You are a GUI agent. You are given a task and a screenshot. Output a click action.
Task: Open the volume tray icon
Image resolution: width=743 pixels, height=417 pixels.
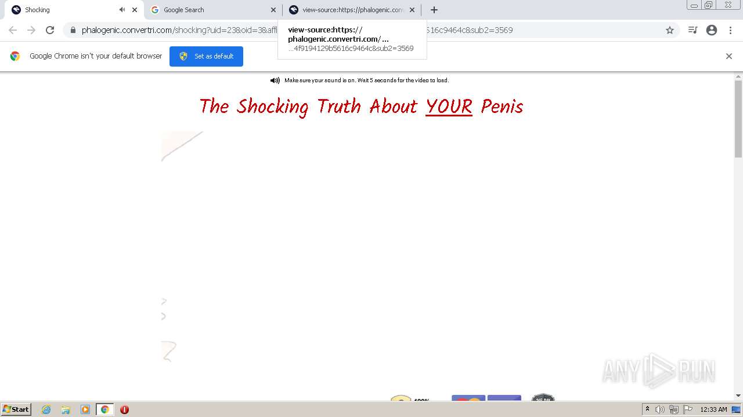(x=660, y=409)
